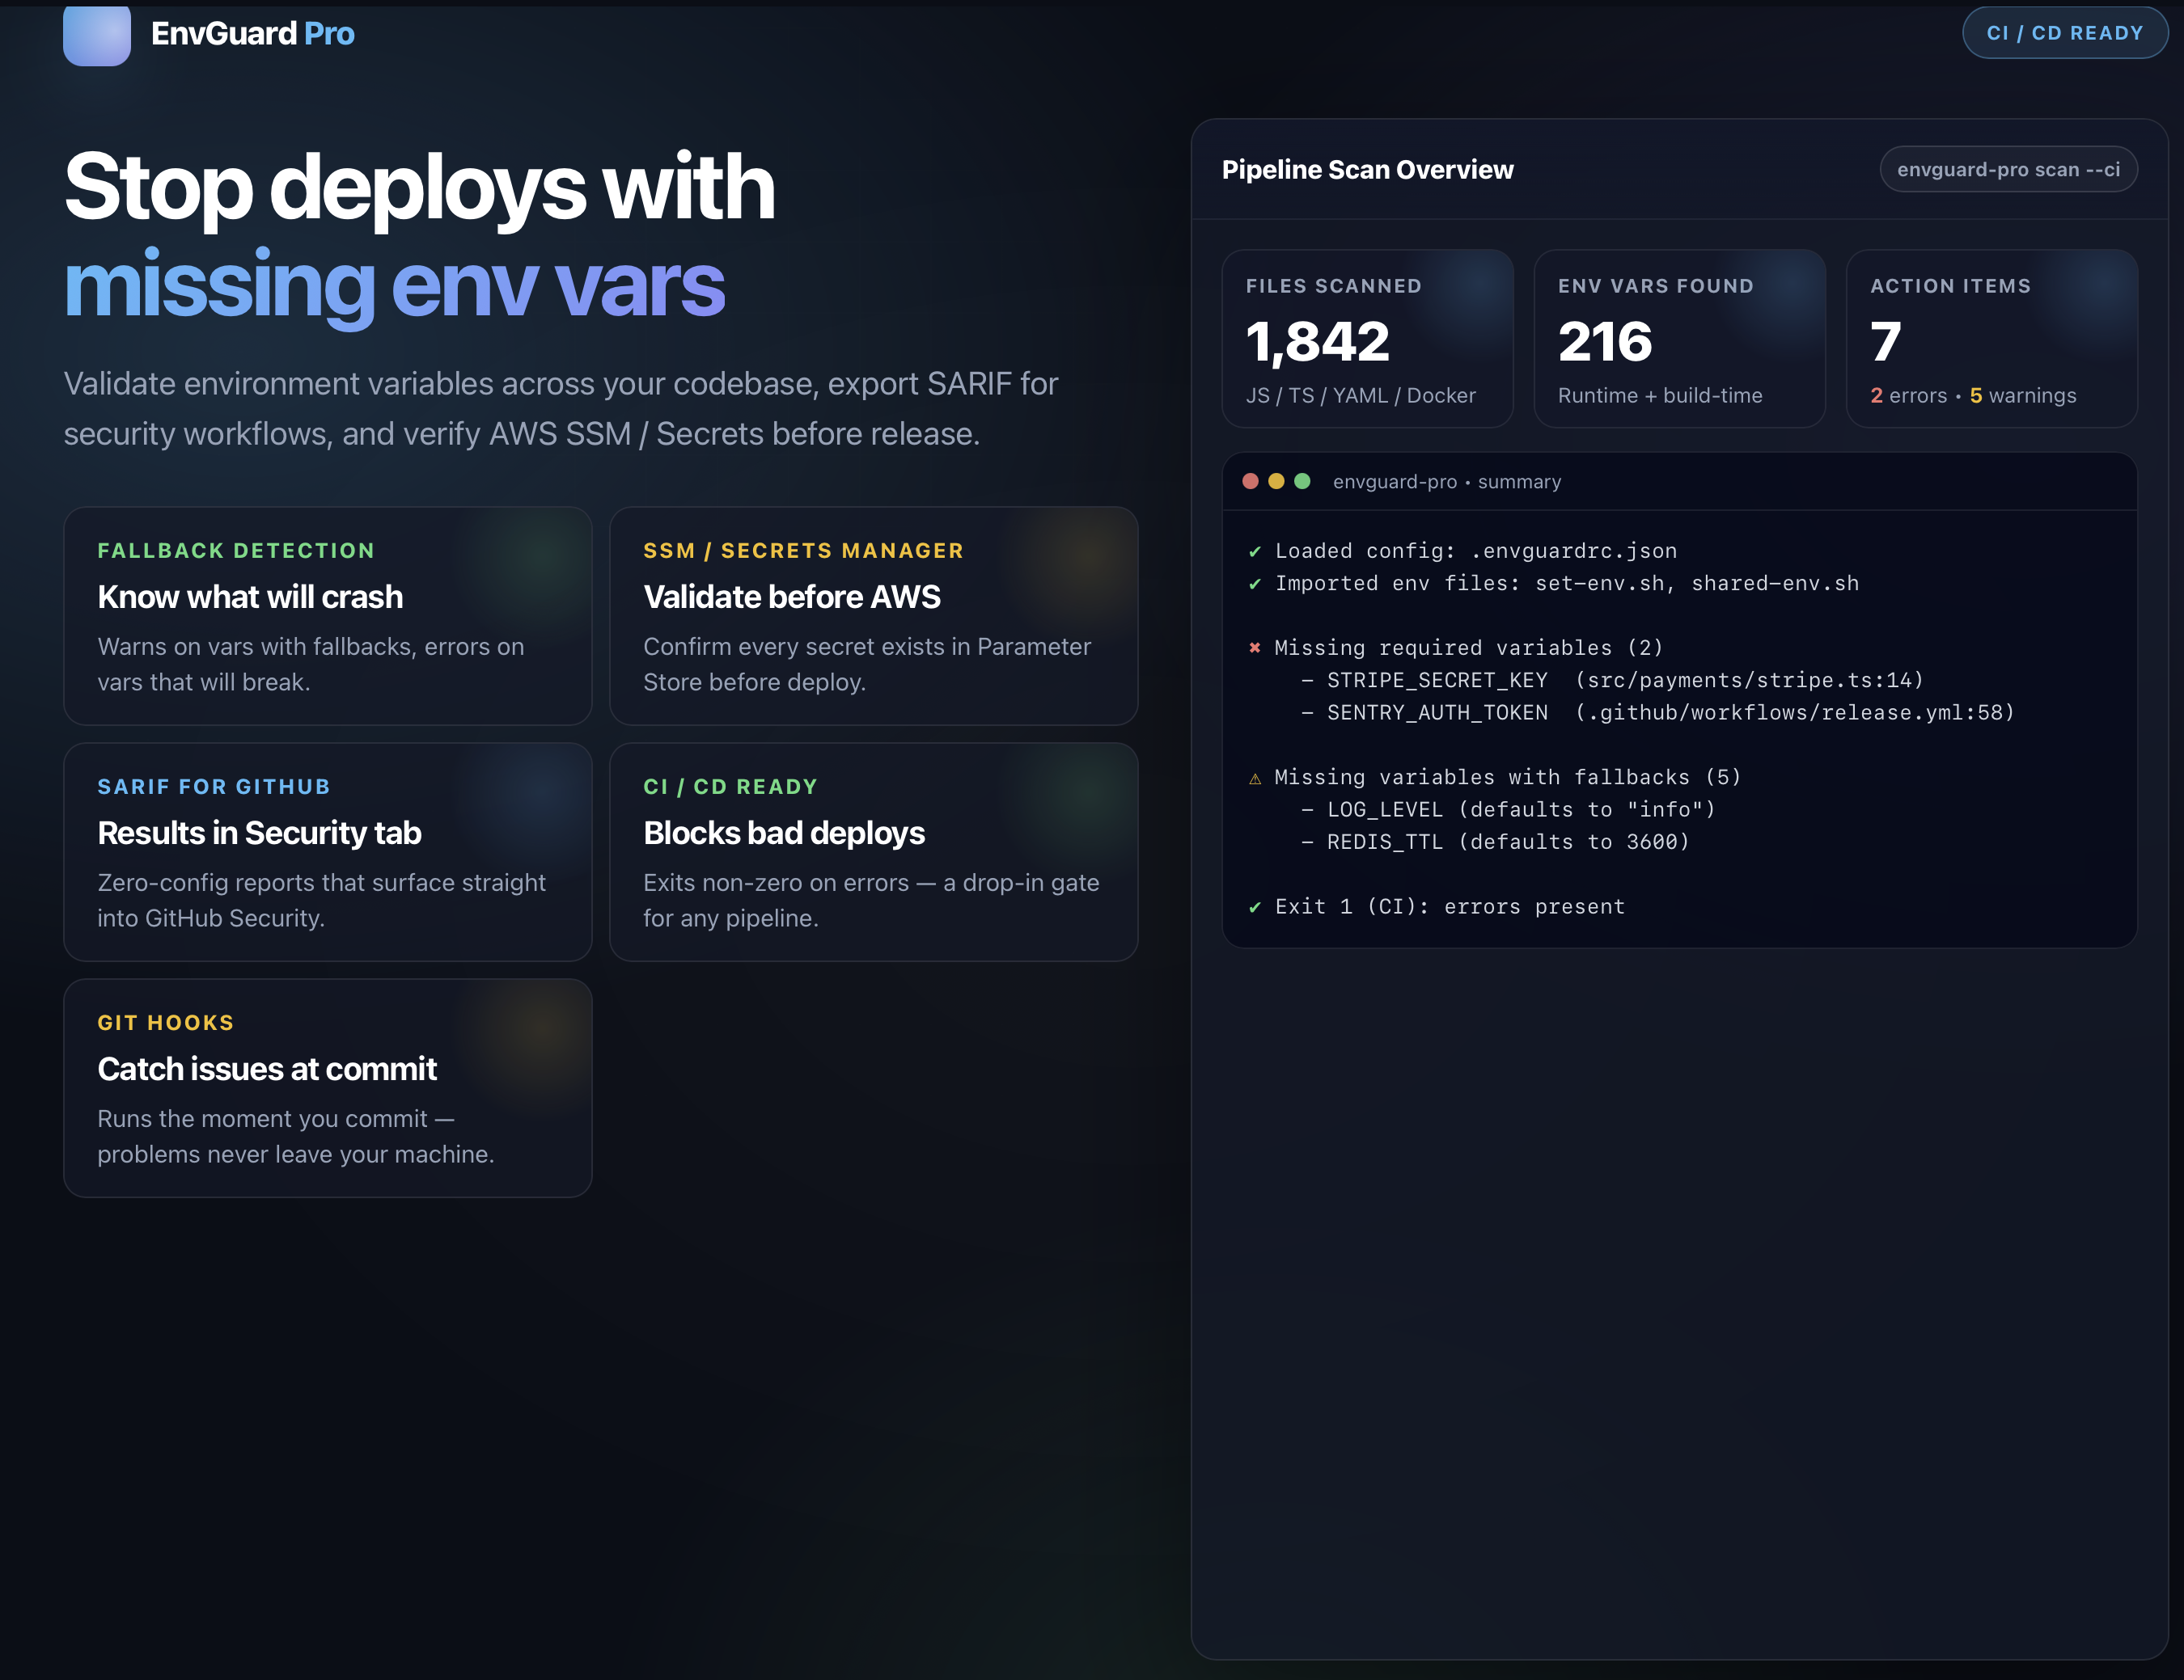2184x1680 pixels.
Task: Click the red error icon beside Missing required variables
Action: [1256, 648]
